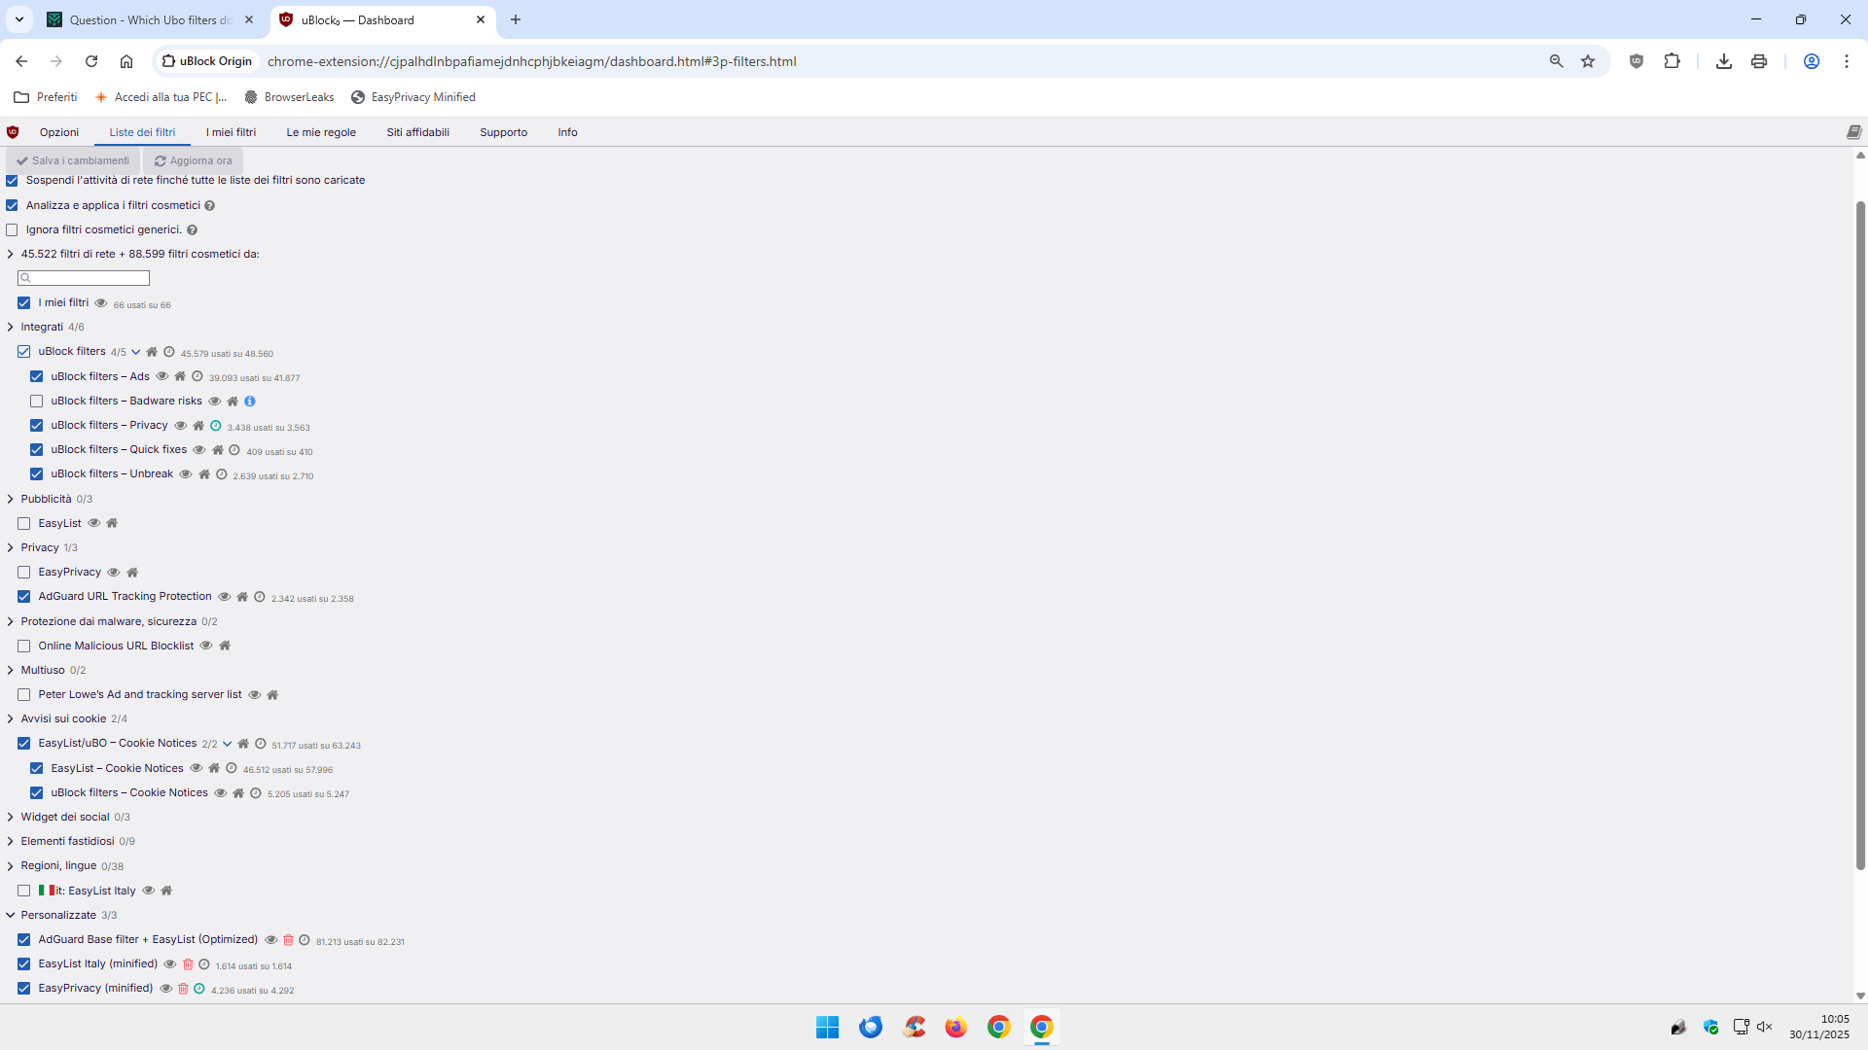Screen dimensions: 1868x1050
Task: Check the EasyList checkbox
Action: 23,523
